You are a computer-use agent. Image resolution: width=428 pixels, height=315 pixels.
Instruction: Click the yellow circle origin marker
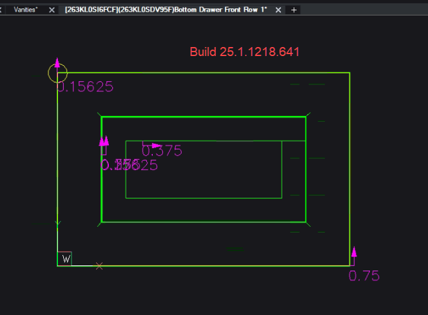[x=57, y=73]
